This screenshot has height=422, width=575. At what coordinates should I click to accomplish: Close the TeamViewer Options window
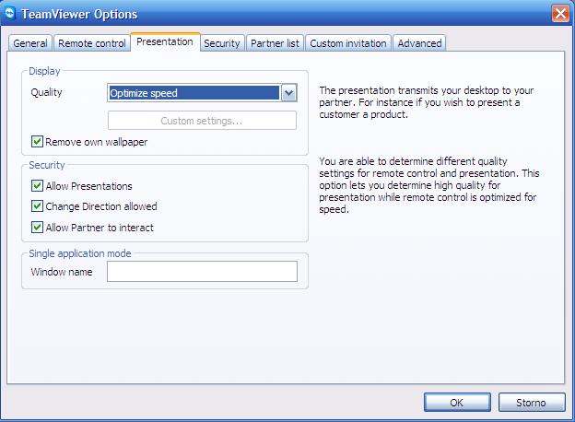560,14
